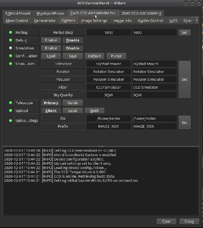This screenshot has height=228, width=203.
Task: Set upload mode to Both
Action: (x=95, y=111)
